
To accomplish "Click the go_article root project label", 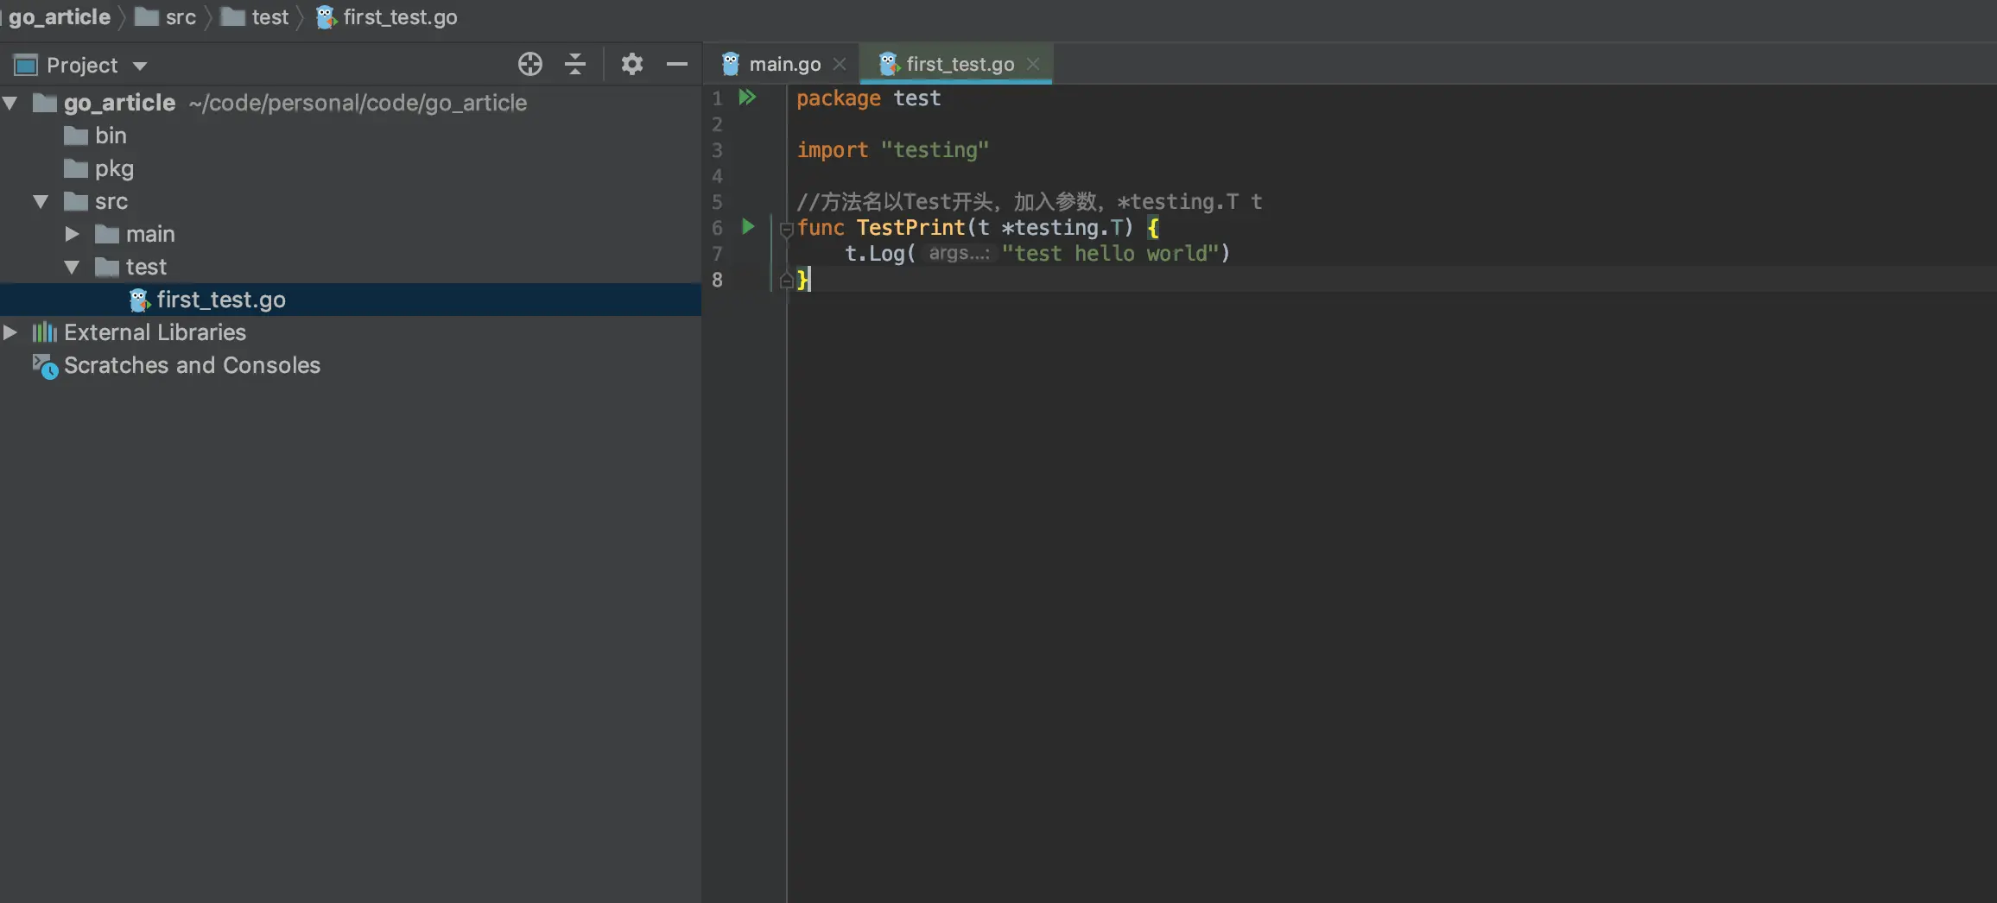I will (119, 103).
